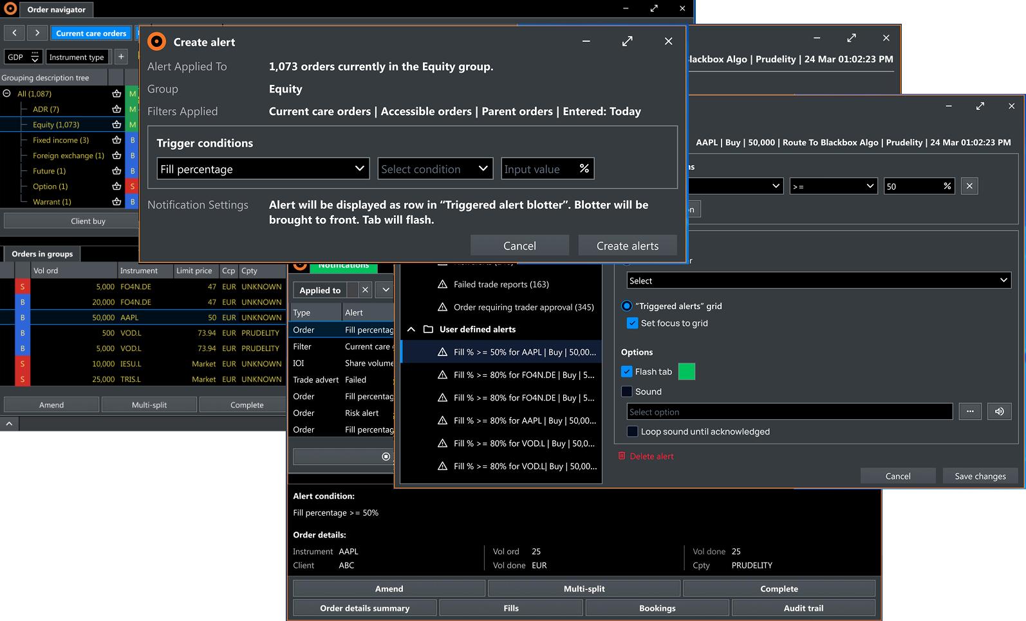1026x621 pixels.
Task: Select Failed trade reports (163) alert
Action: [501, 284]
